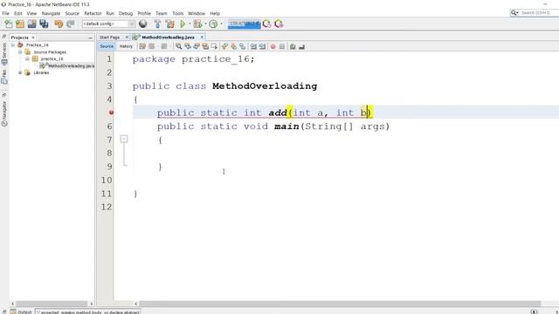Collapse the Source Packages node
559x314 pixels.
click(20, 52)
